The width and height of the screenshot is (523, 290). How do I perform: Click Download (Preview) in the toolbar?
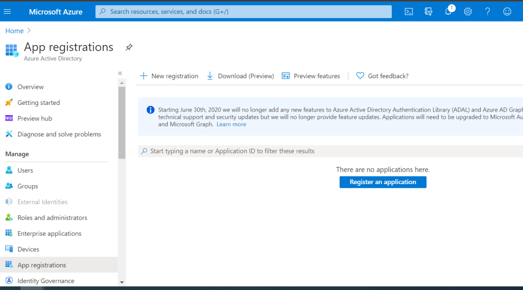(241, 76)
